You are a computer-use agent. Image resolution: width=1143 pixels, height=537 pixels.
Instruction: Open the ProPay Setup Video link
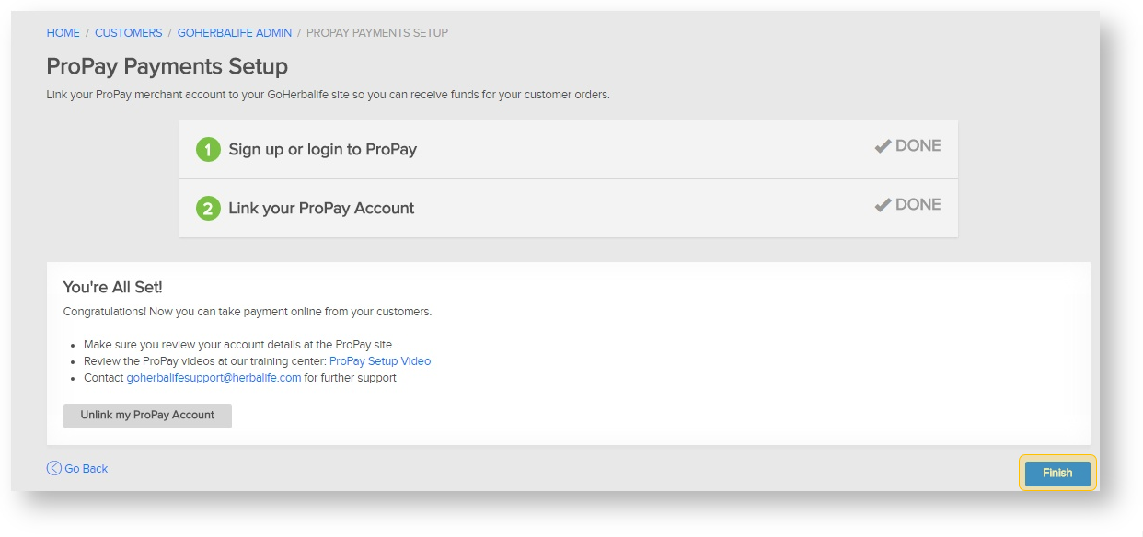(380, 360)
